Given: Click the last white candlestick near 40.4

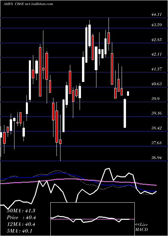Looking at the screenshot, I should coord(128,93).
